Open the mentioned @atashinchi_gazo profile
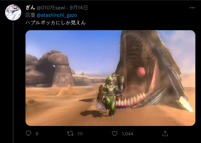The height and width of the screenshot is (143, 201). [57, 15]
